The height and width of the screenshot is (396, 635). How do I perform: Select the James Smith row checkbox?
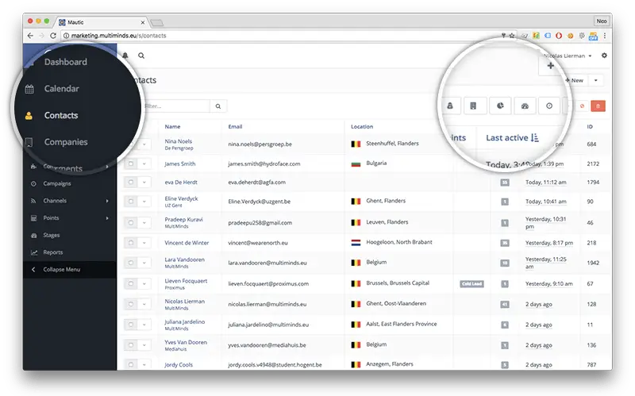pos(131,163)
